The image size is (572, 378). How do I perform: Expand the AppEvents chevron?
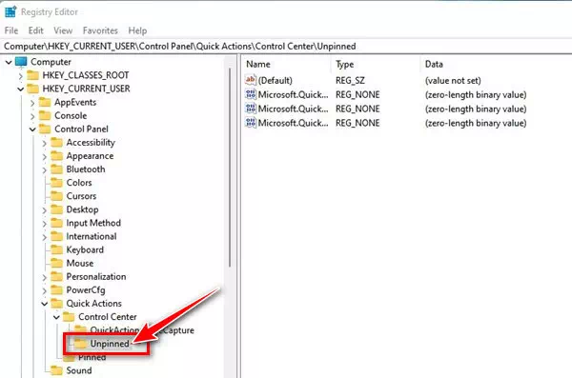tap(32, 103)
